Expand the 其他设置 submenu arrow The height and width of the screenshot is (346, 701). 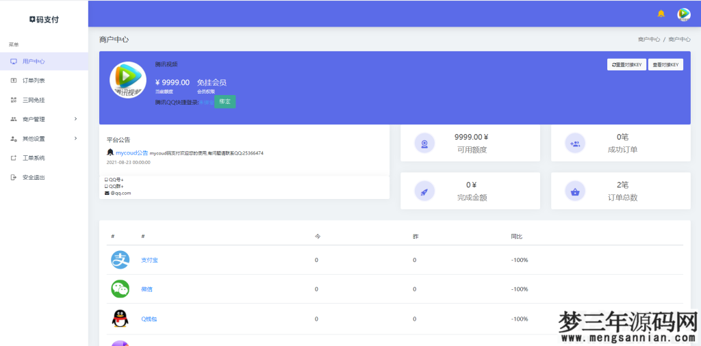tap(75, 138)
